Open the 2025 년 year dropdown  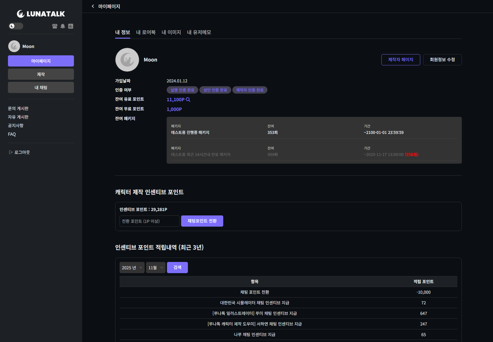click(x=132, y=268)
